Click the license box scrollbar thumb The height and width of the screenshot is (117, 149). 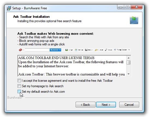tap(129, 62)
